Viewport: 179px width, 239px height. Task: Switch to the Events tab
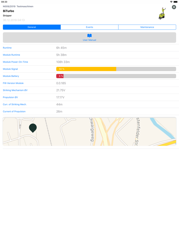pos(89,27)
